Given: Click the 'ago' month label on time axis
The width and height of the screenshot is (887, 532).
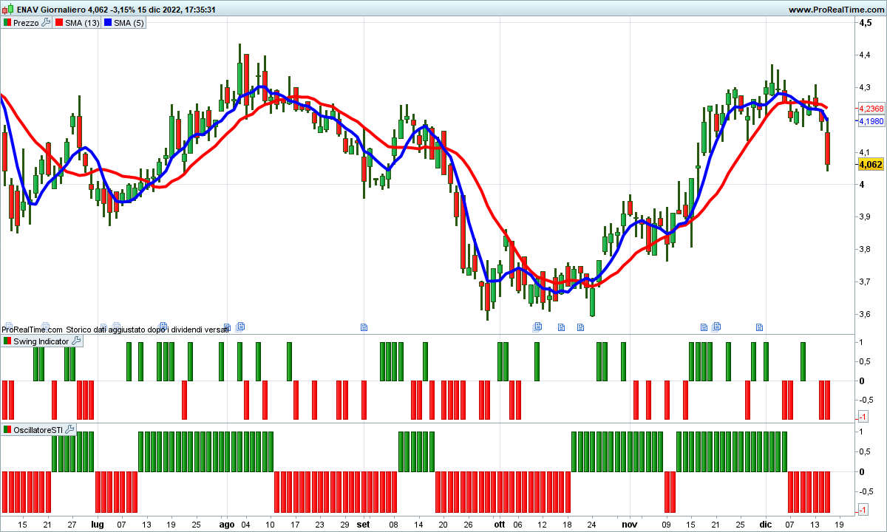Looking at the screenshot, I should click(227, 524).
